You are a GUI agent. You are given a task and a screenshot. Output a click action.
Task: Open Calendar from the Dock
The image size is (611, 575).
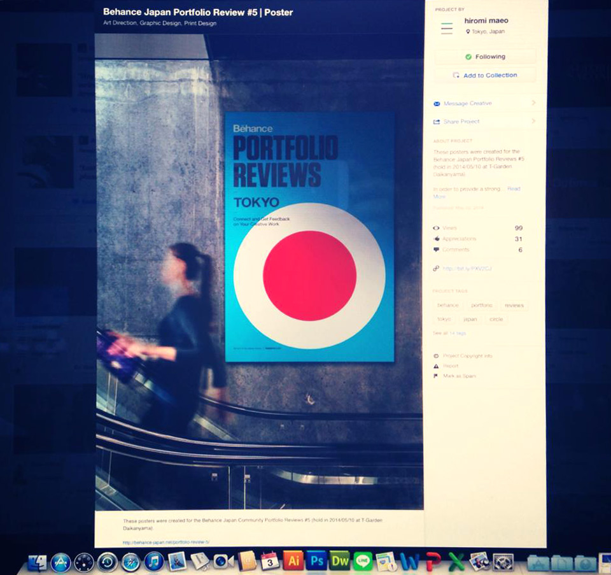point(270,561)
